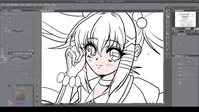199x112 pixels.
Task: Click the teal X icon in right icon bar
Action: pyautogui.click(x=168, y=16)
